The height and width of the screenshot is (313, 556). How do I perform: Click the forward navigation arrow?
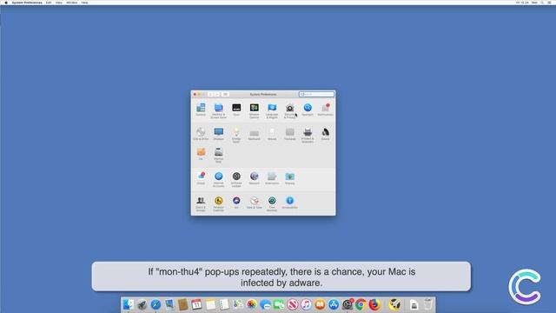click(x=216, y=95)
